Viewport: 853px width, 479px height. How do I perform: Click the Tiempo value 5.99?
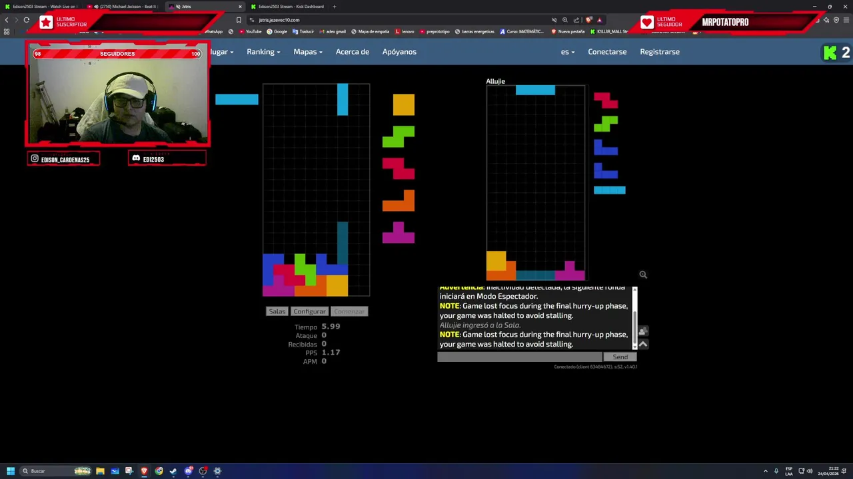[331, 327]
